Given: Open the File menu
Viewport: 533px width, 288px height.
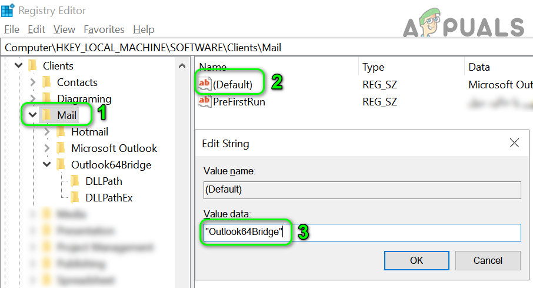Looking at the screenshot, I should pos(12,29).
